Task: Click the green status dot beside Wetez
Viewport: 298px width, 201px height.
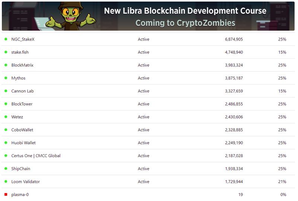Action: coord(6,117)
